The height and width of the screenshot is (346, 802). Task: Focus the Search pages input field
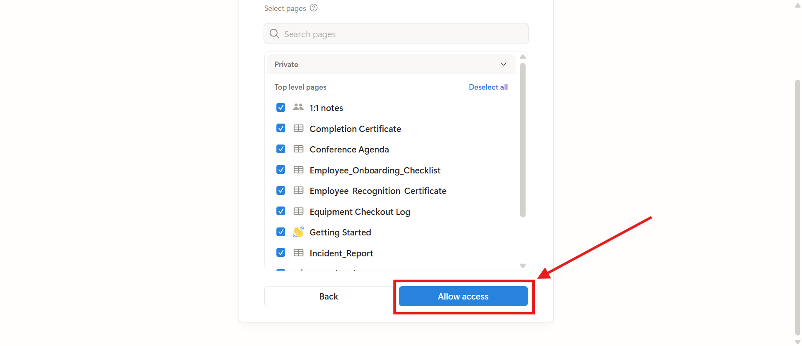click(402, 34)
